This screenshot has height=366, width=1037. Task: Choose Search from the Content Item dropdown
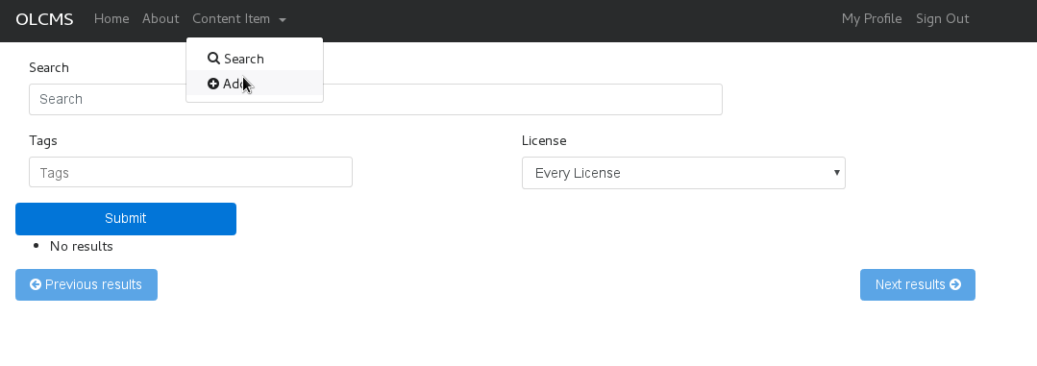255,59
